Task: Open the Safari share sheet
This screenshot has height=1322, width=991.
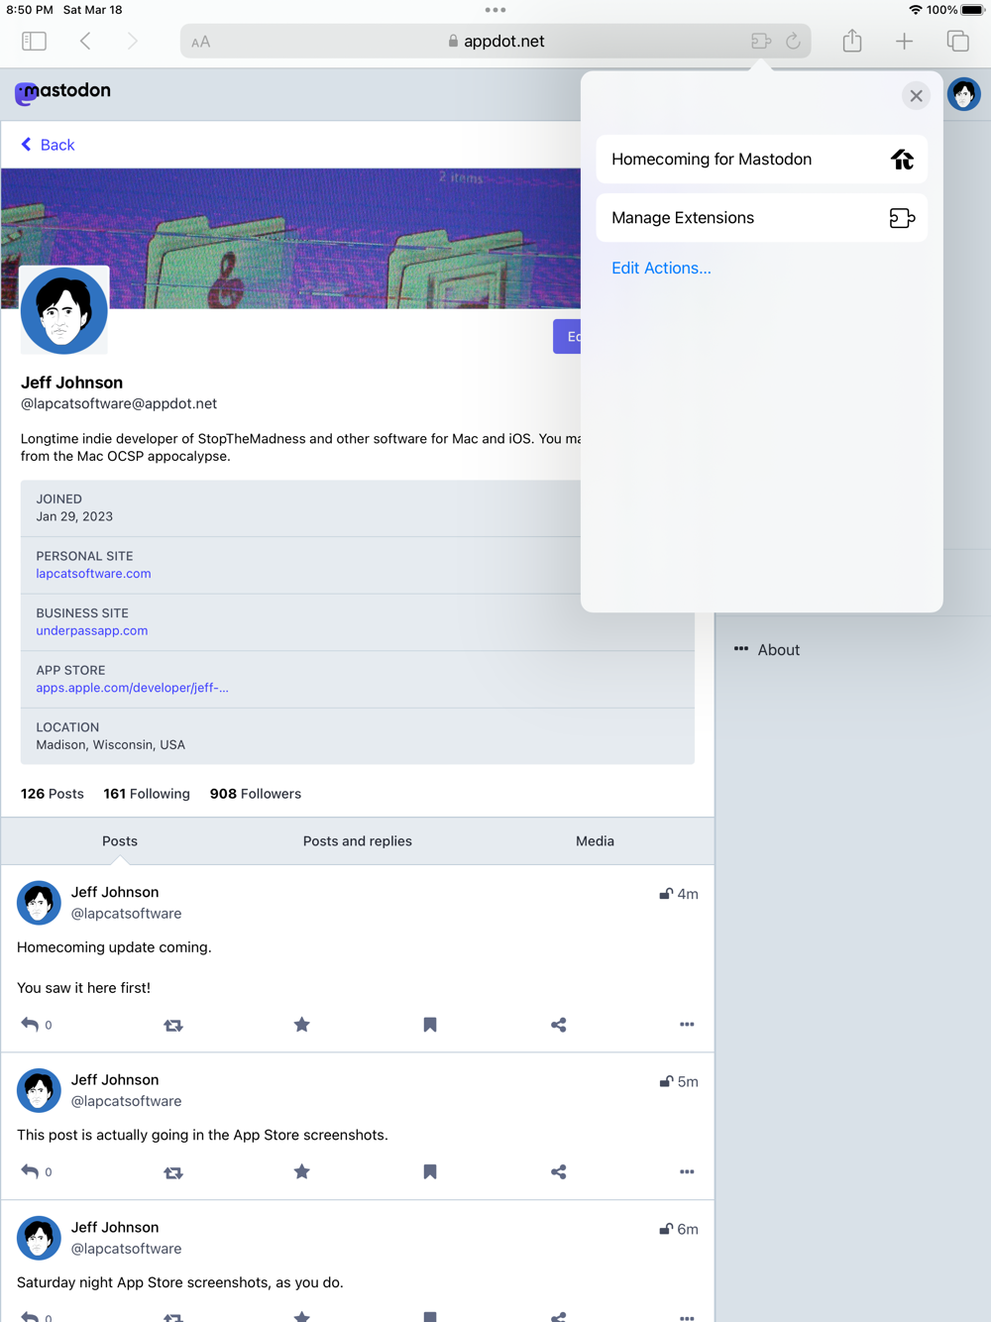Action: pyautogui.click(x=852, y=41)
